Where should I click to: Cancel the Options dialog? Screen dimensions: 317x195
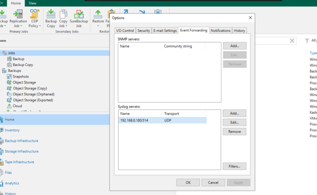(213, 182)
